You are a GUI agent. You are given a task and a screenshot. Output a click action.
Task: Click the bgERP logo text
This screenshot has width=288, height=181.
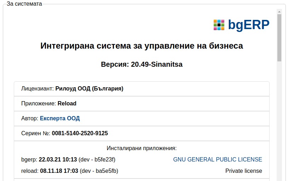249,25
